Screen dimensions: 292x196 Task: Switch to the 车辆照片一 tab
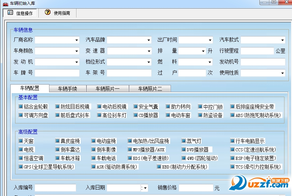point(108,89)
